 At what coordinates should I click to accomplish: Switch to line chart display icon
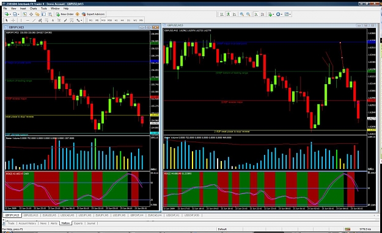click(234, 14)
